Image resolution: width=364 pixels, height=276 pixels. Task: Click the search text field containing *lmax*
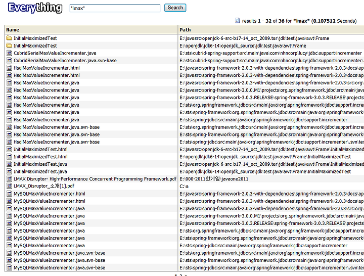coord(115,8)
